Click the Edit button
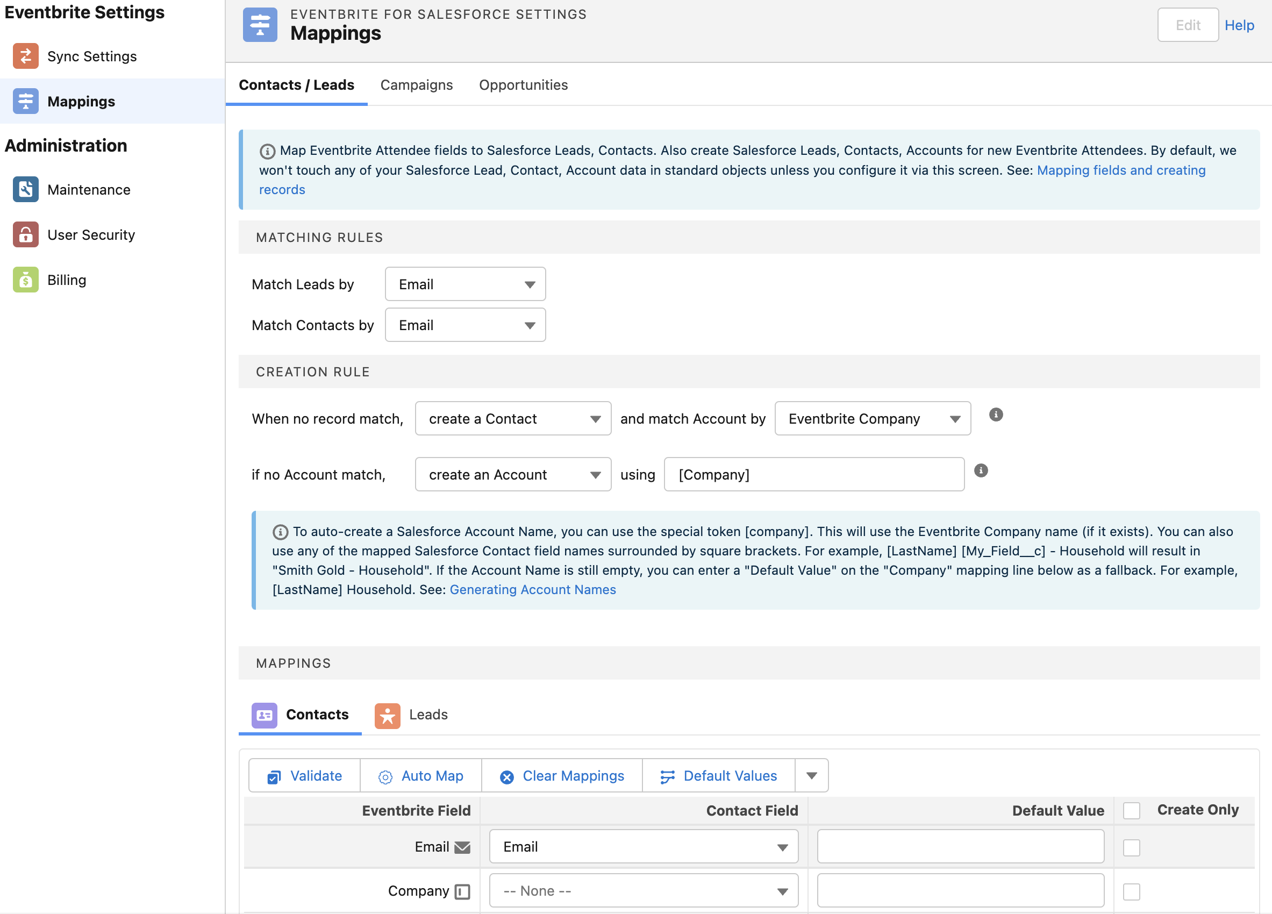 pyautogui.click(x=1187, y=25)
